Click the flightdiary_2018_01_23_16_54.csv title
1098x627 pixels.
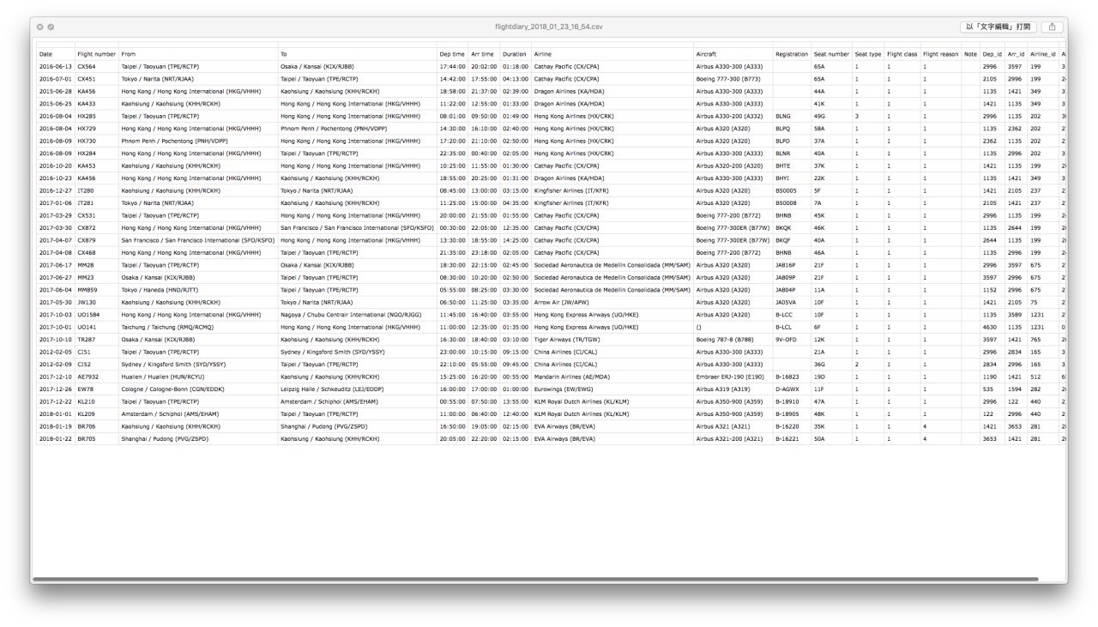point(549,27)
